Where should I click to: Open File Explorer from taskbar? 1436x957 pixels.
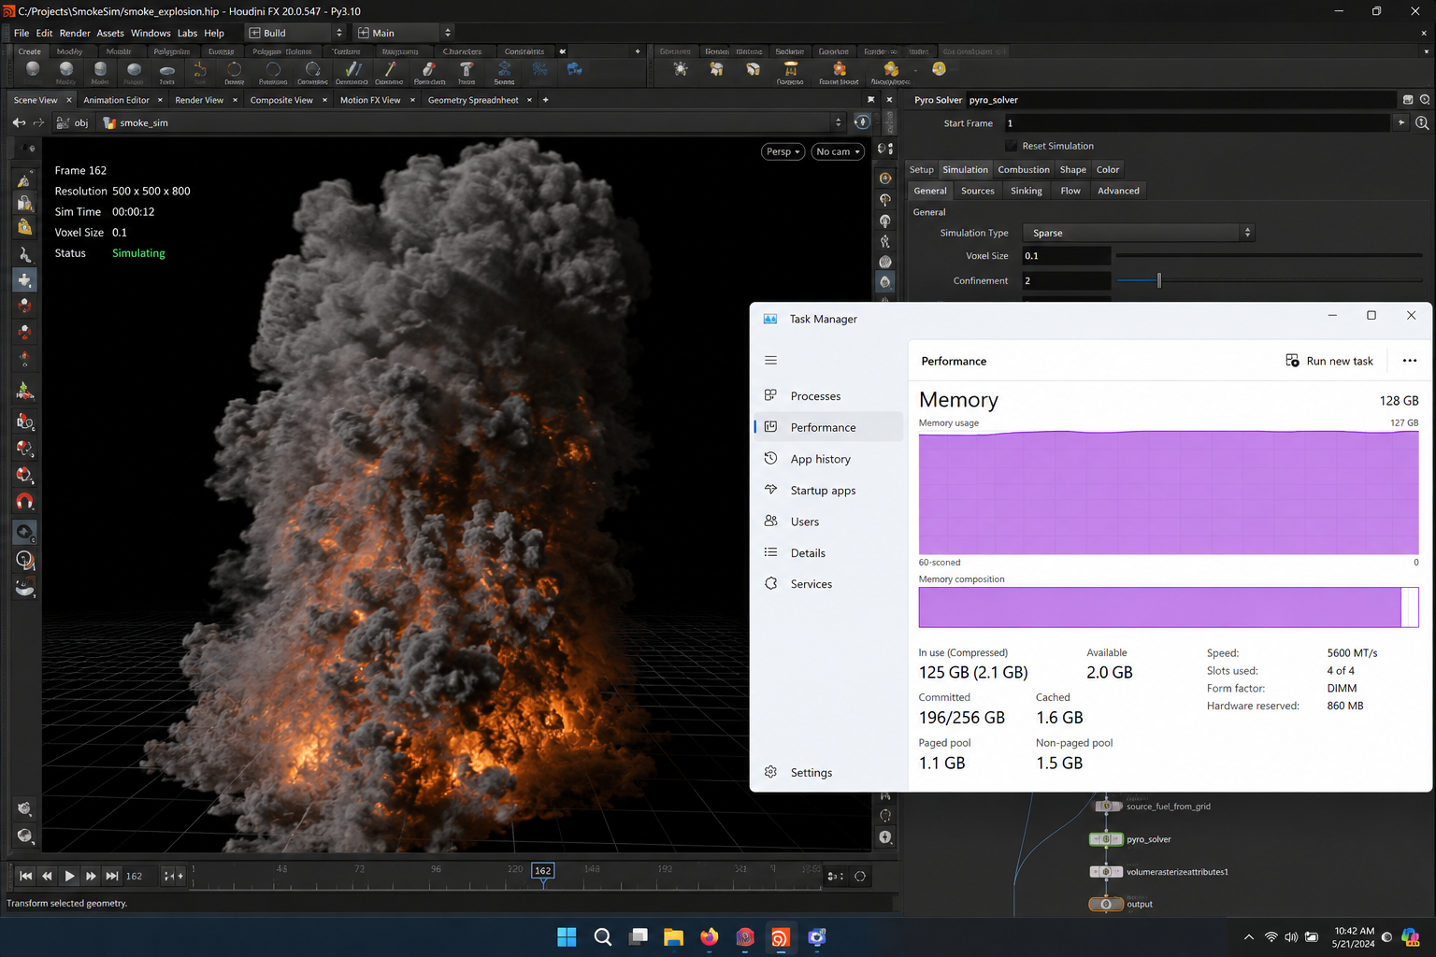(673, 937)
